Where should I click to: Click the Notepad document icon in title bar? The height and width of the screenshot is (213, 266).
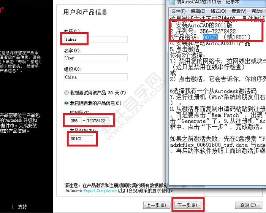pos(172,2)
